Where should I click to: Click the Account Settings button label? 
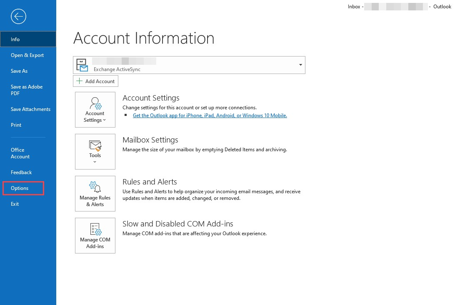coord(95,116)
